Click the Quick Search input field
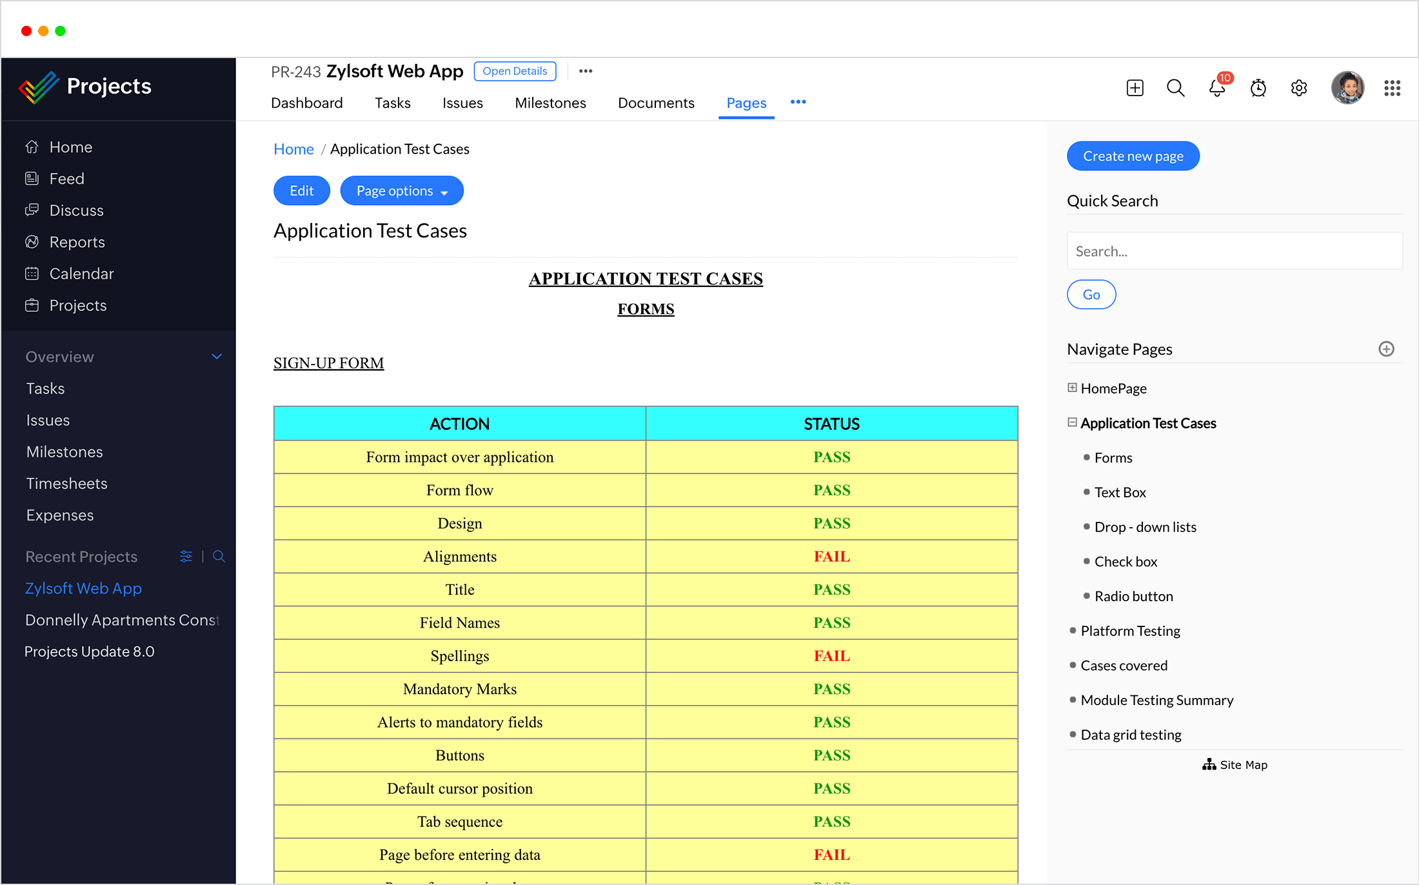 click(1235, 250)
